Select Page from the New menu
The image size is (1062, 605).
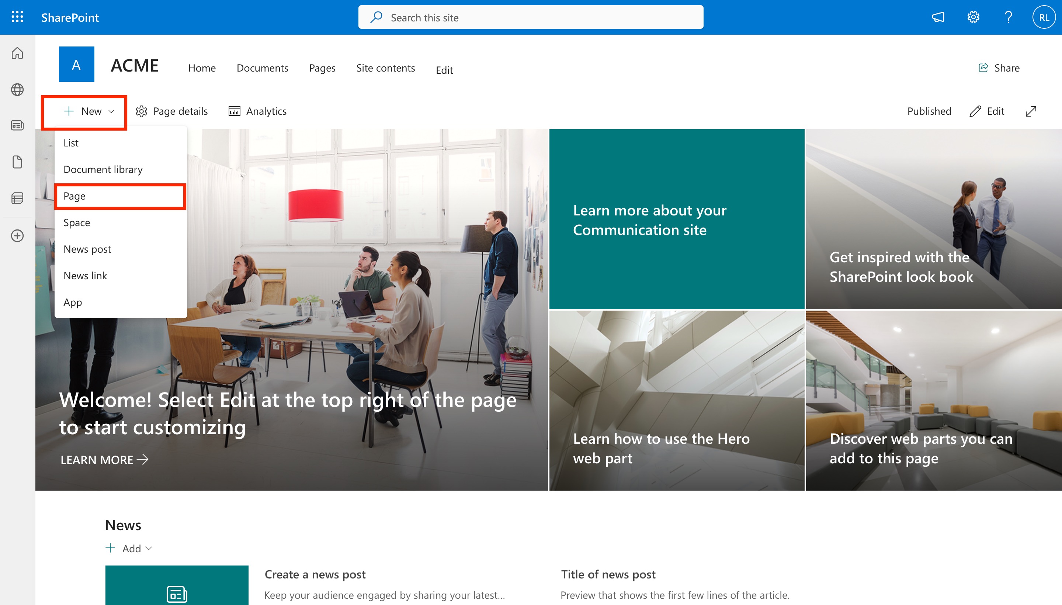tap(121, 196)
